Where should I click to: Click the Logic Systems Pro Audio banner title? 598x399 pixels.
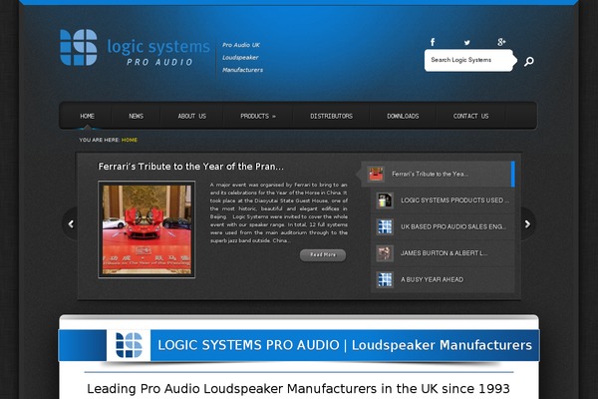tap(345, 345)
